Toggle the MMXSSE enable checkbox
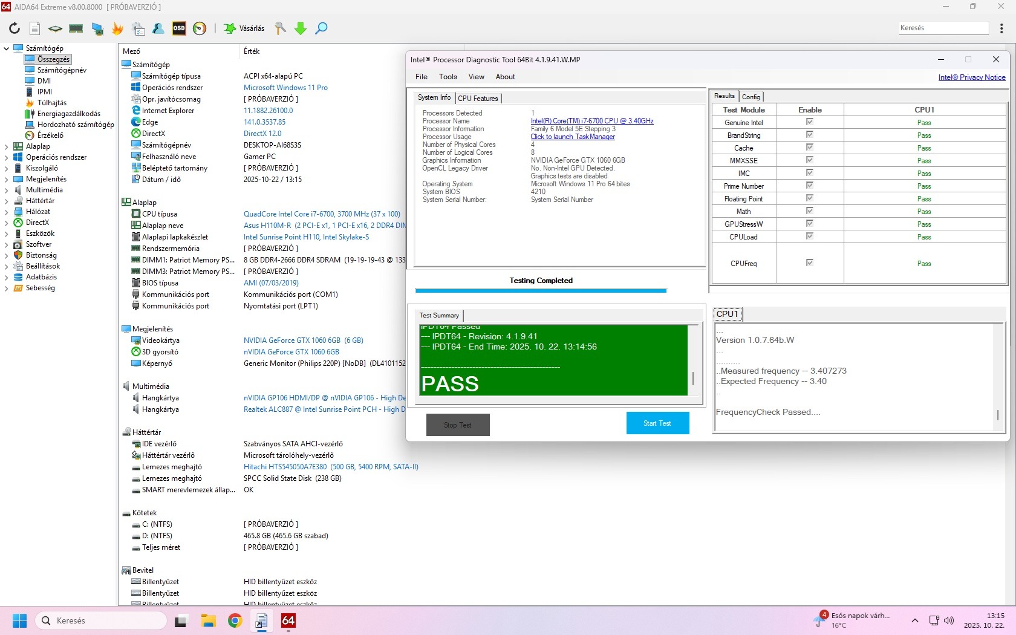The width and height of the screenshot is (1016, 635). pos(810,160)
